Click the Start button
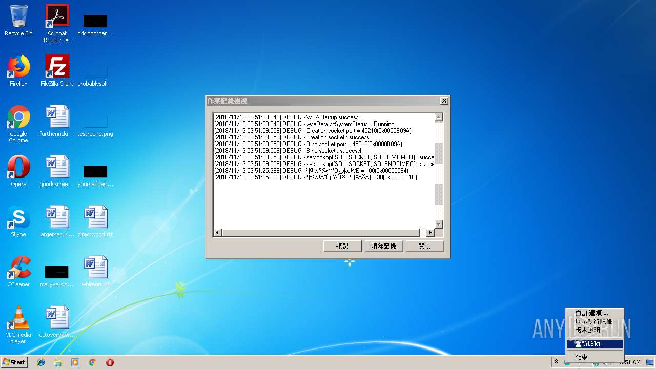The height and width of the screenshot is (369, 656). (x=14, y=362)
